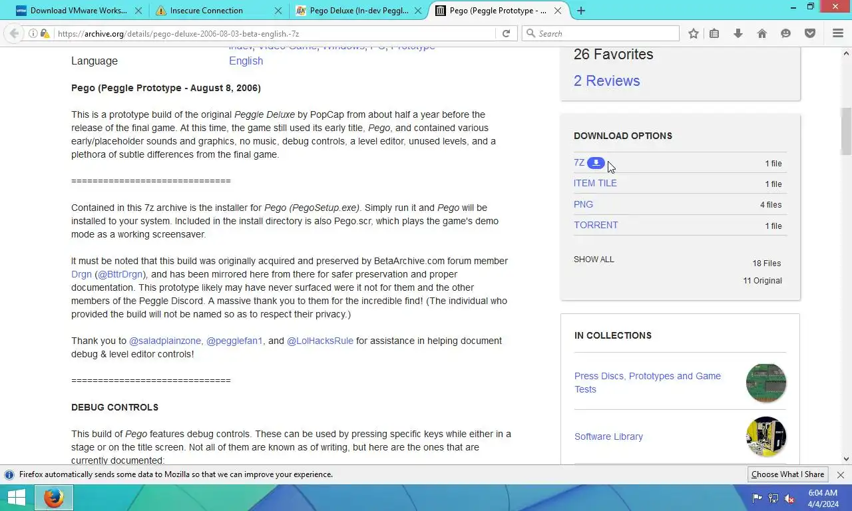Open network status tray icon
This screenshot has width=852, height=511.
pos(773,498)
